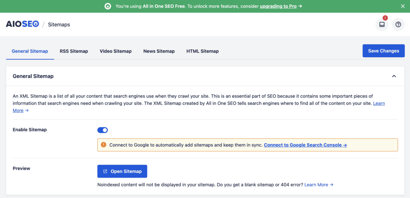
Task: Click the General Sitemap section heading
Action: click(x=33, y=76)
